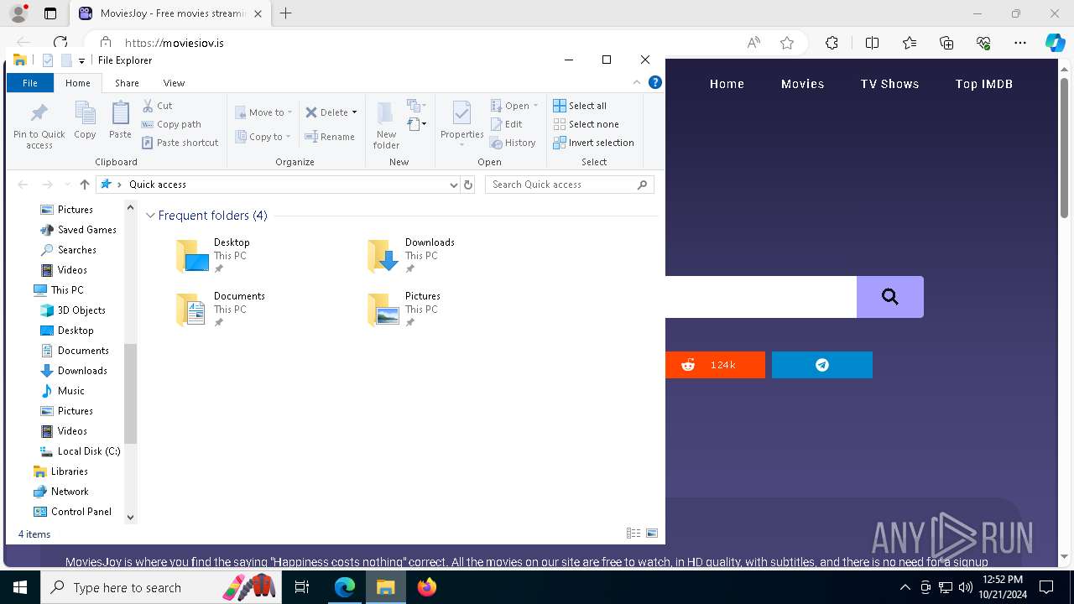
Task: Open the Downloads frequent folder
Action: tap(411, 256)
